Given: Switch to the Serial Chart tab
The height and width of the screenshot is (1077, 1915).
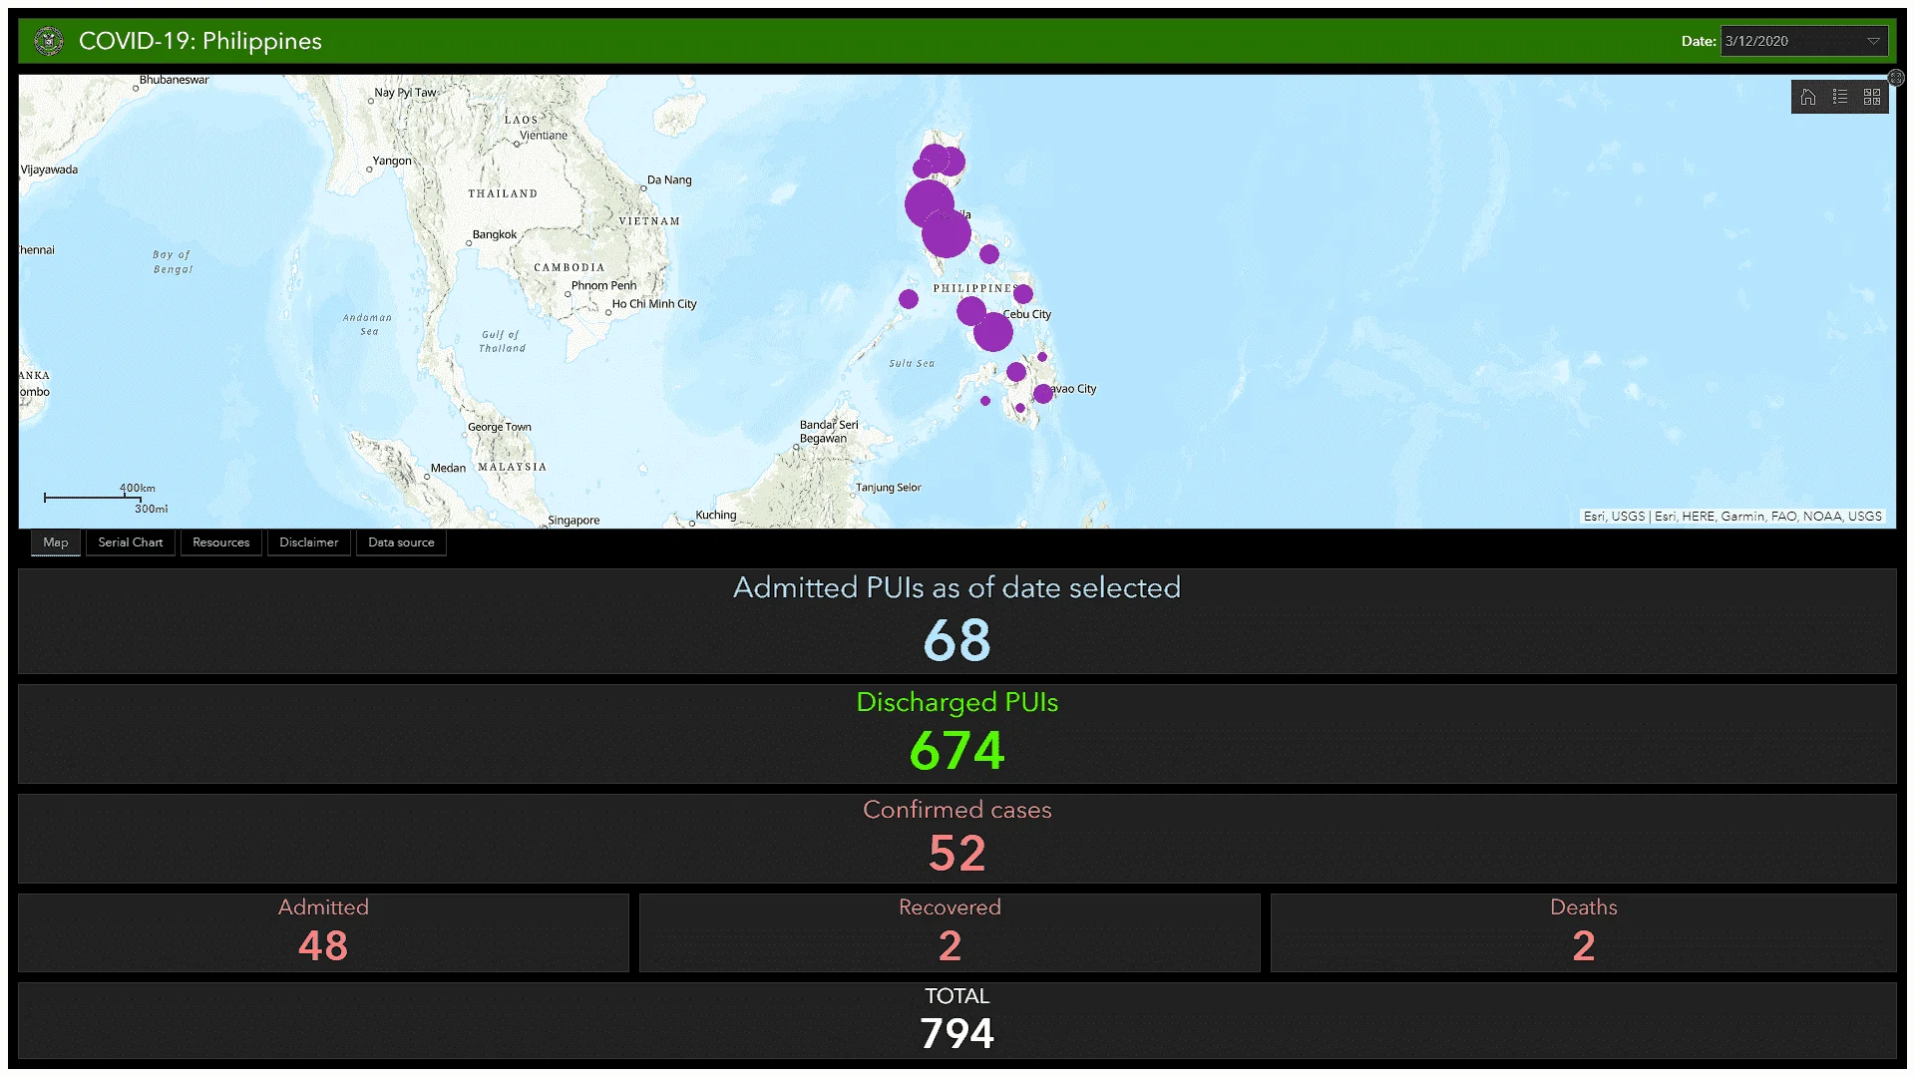Looking at the screenshot, I should point(131,542).
